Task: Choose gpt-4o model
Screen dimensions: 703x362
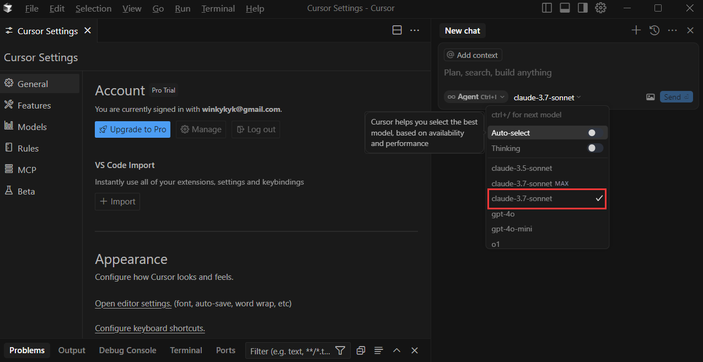Action: click(x=548, y=214)
